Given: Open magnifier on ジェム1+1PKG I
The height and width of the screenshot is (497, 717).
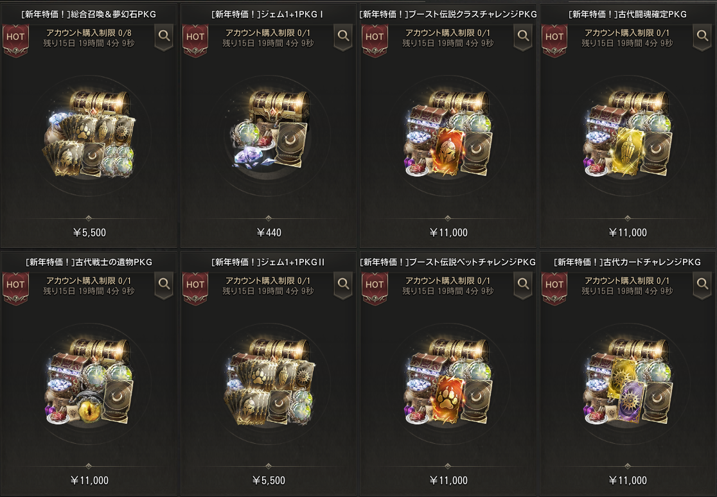Looking at the screenshot, I should tap(343, 37).
